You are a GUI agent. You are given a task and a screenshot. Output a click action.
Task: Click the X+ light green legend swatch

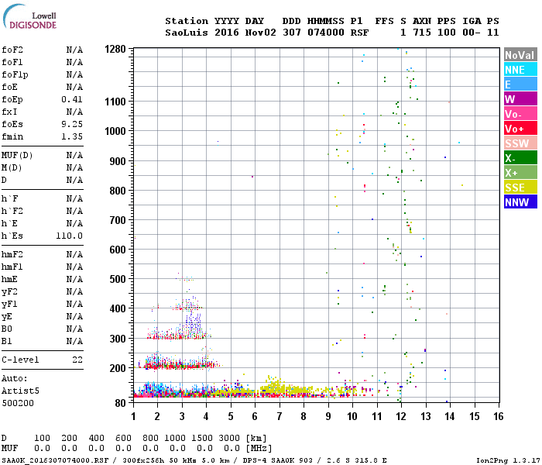pos(520,173)
